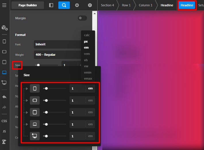Choose px from the unit list
This screenshot has width=204, height=150.
point(86,41)
